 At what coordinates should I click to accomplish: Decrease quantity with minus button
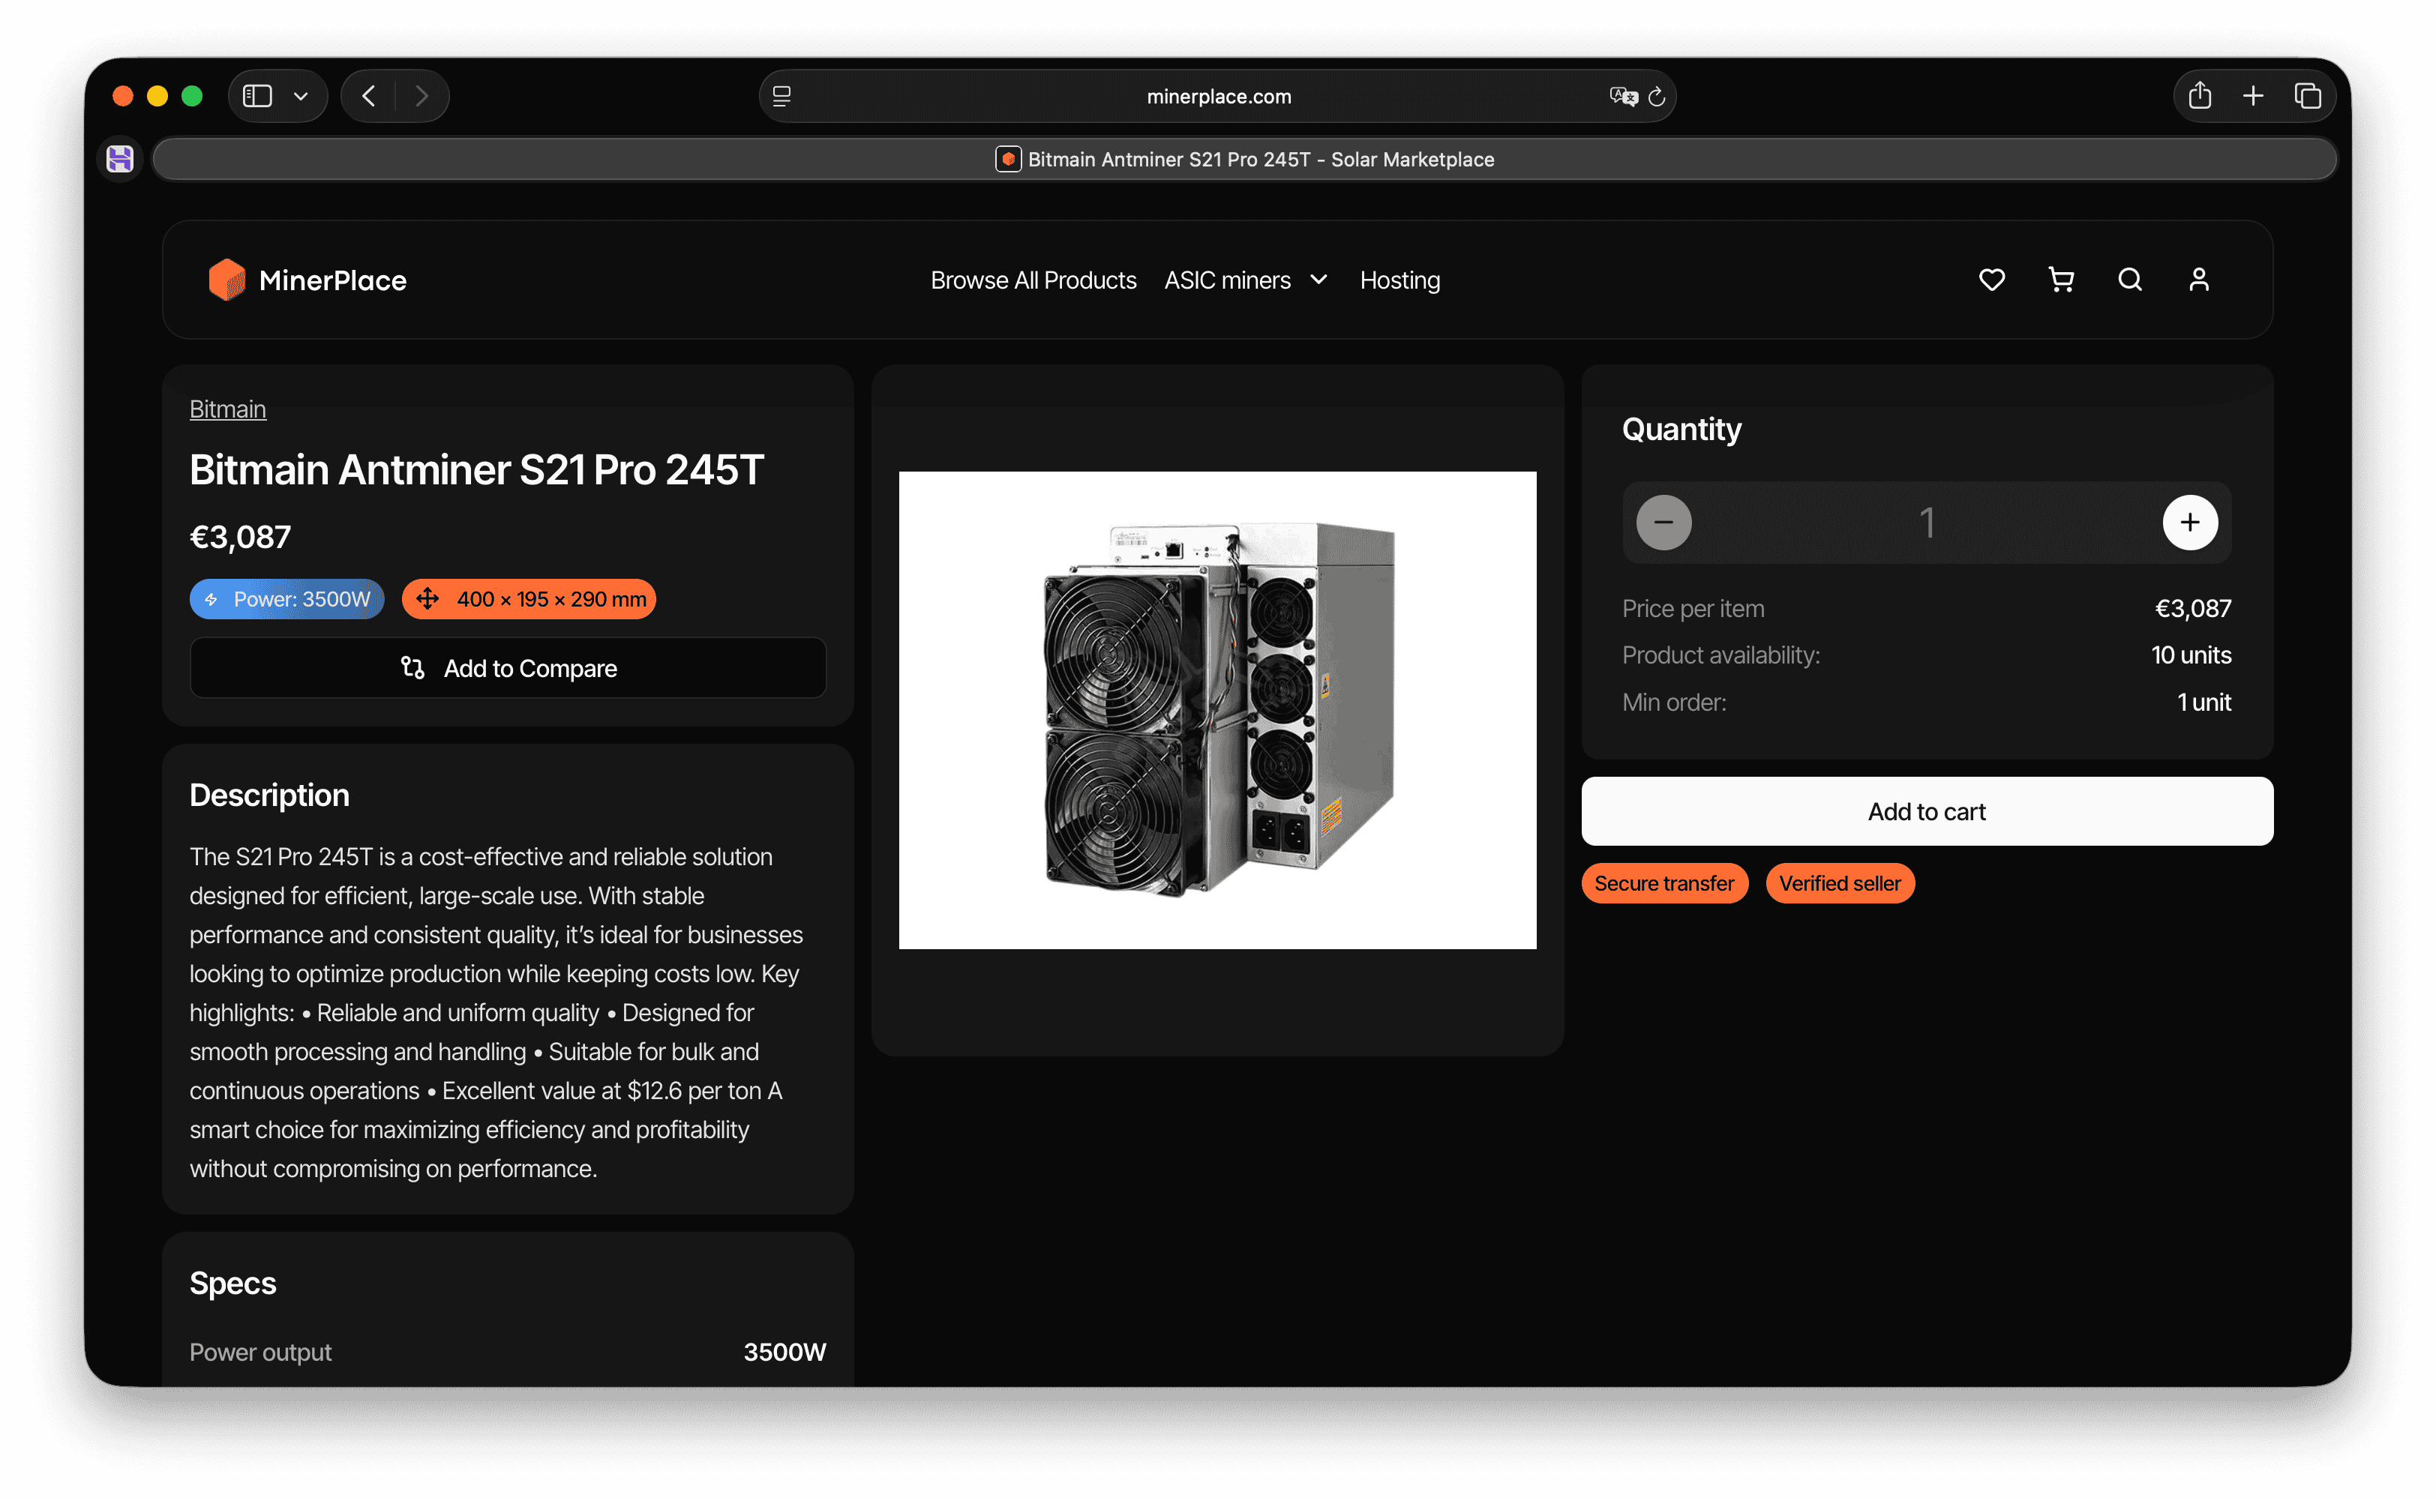point(1663,522)
